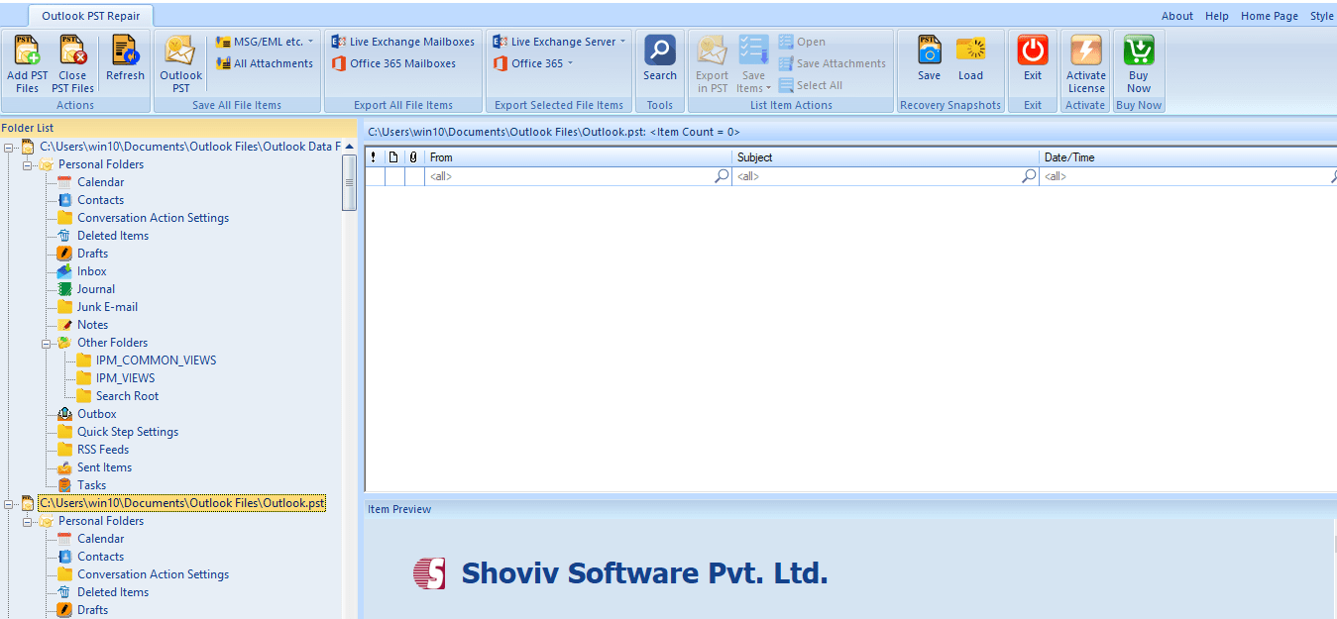This screenshot has width=1337, height=619.
Task: Select the Sent Items folder
Action: (104, 467)
